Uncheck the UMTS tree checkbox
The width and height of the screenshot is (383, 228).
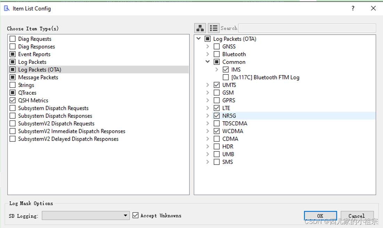click(217, 85)
